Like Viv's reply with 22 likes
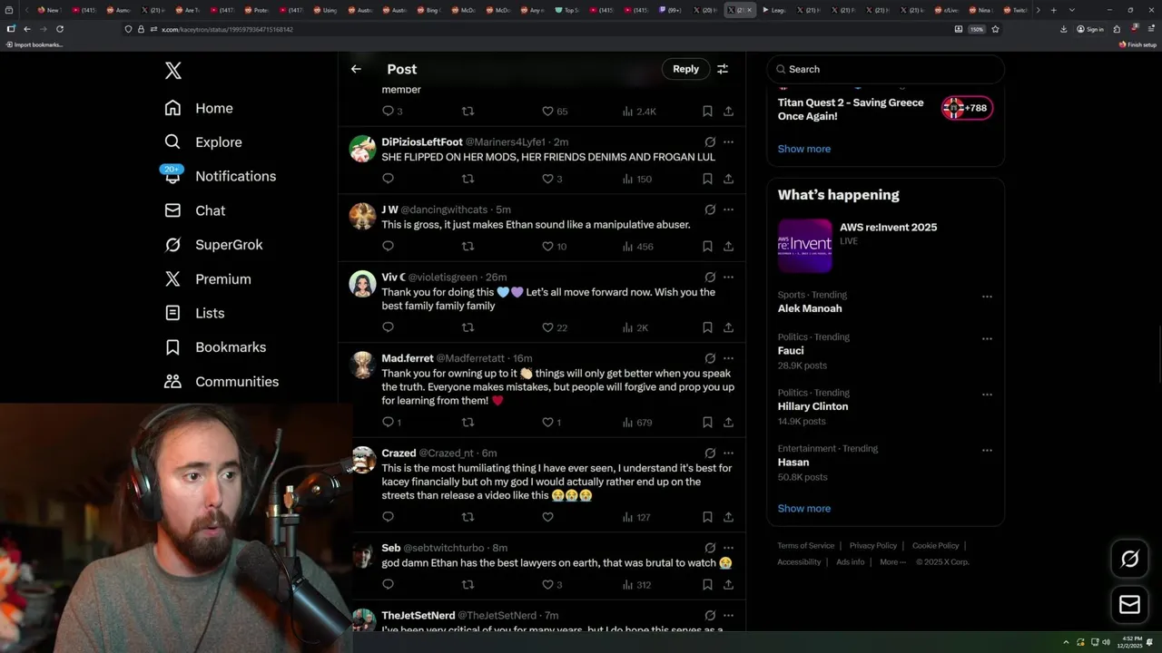Image resolution: width=1162 pixels, height=653 pixels. click(x=547, y=327)
